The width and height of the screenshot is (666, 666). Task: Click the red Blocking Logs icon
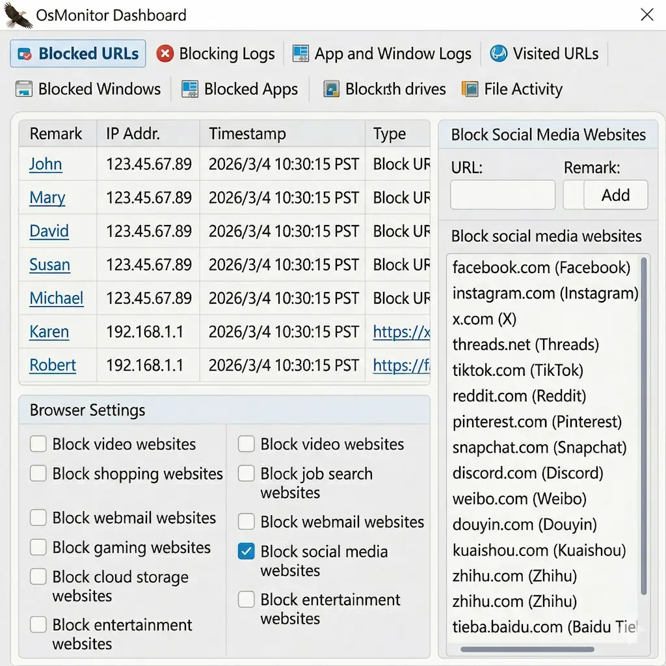tap(165, 54)
